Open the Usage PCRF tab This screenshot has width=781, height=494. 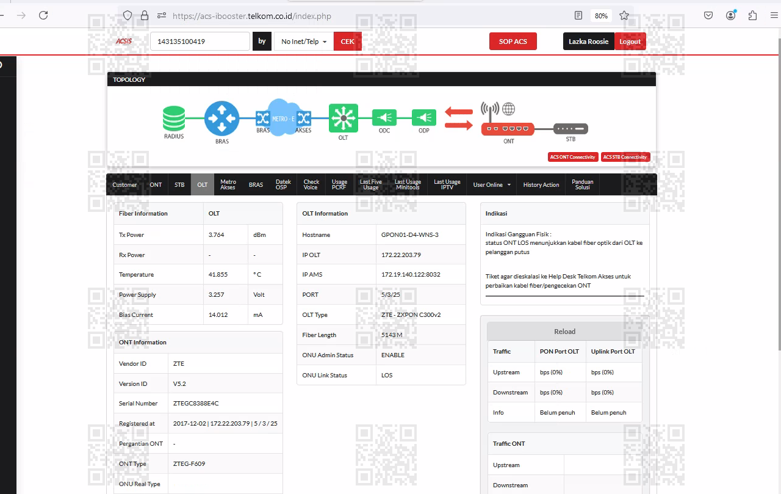339,184
